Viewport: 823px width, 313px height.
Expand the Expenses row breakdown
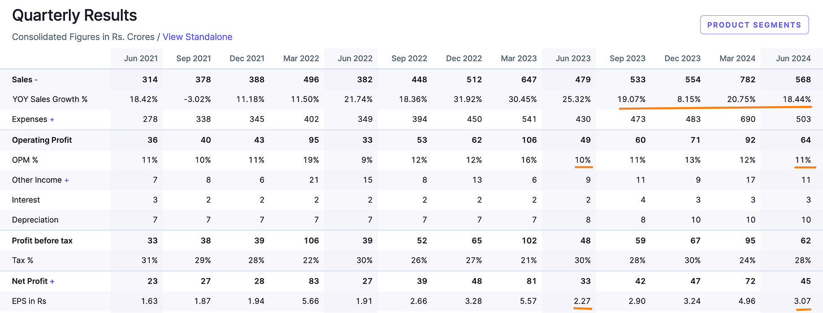coord(53,119)
